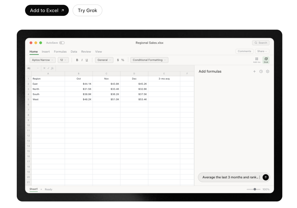Screen dimensions: 297x208
Task: Apply bold formatting
Action: tap(77, 60)
